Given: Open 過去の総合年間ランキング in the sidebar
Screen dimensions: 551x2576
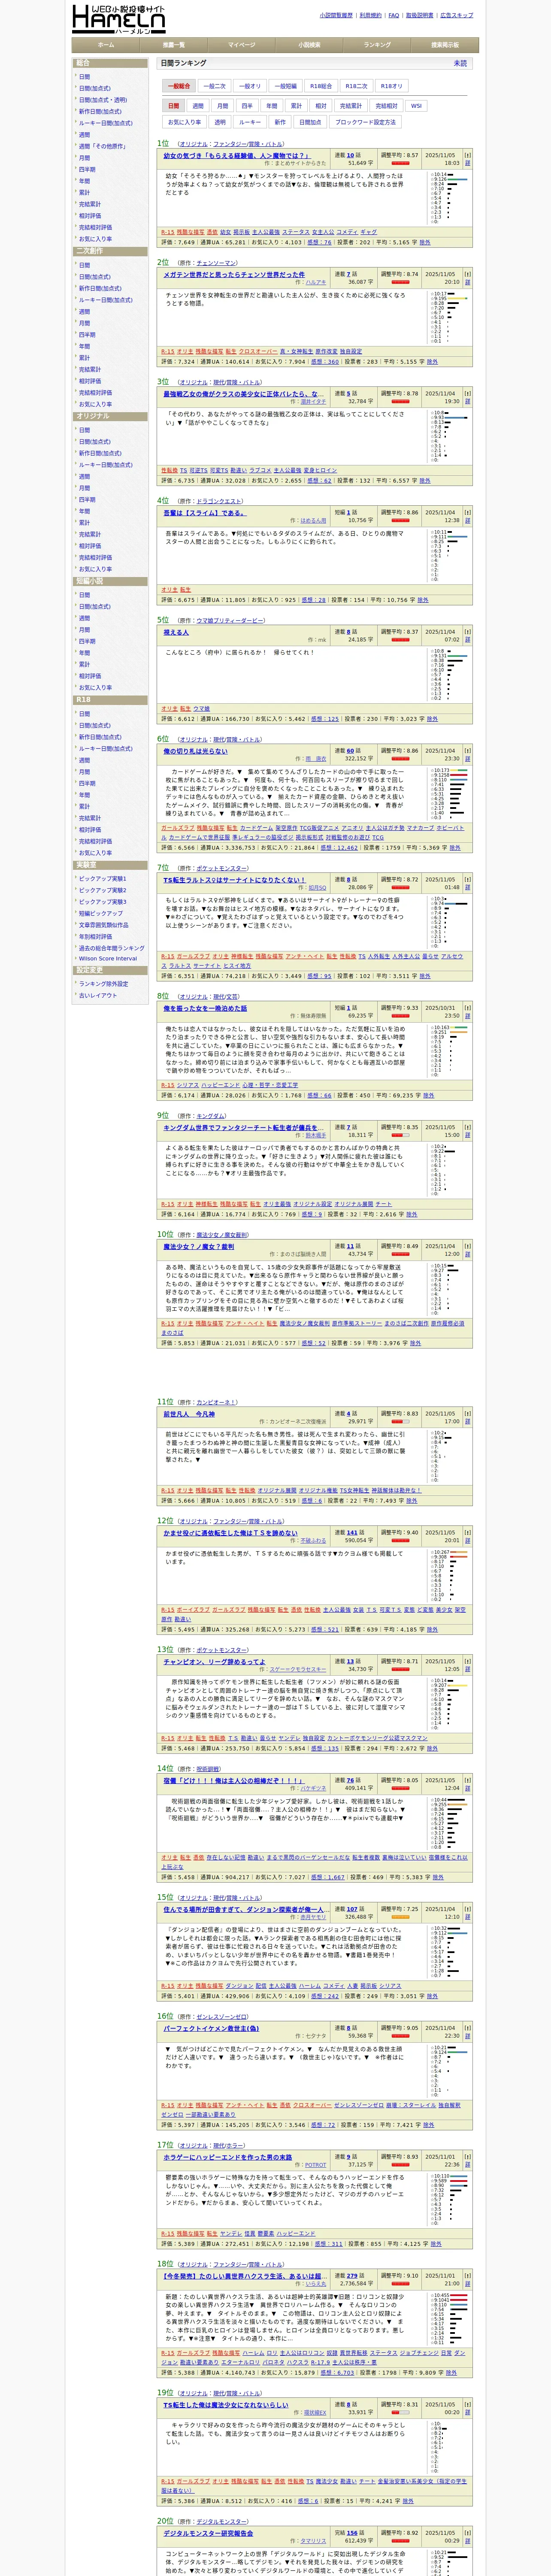Looking at the screenshot, I should tap(111, 948).
